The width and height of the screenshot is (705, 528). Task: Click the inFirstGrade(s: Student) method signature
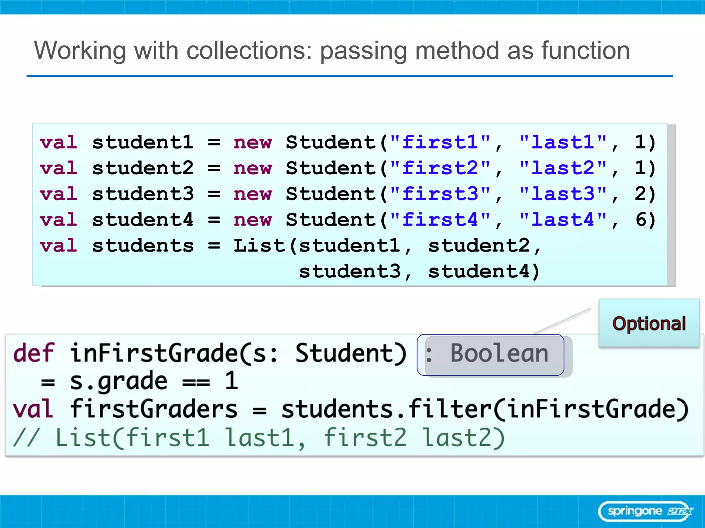coord(238,353)
